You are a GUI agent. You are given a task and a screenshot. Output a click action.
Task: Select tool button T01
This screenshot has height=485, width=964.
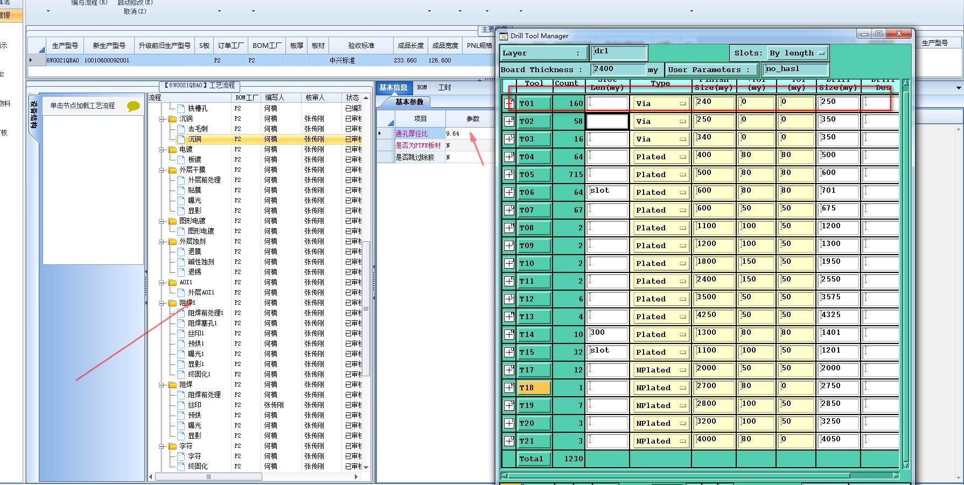click(x=534, y=103)
